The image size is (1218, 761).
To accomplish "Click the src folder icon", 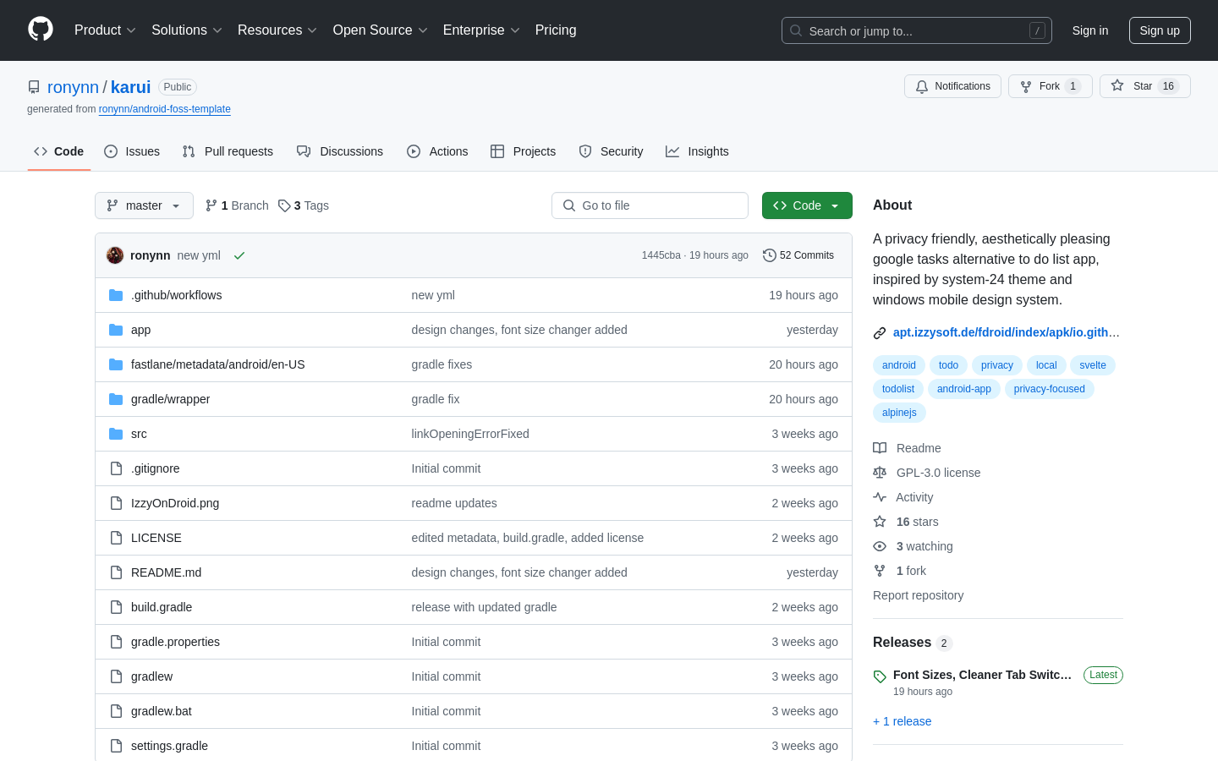I will tap(116, 434).
